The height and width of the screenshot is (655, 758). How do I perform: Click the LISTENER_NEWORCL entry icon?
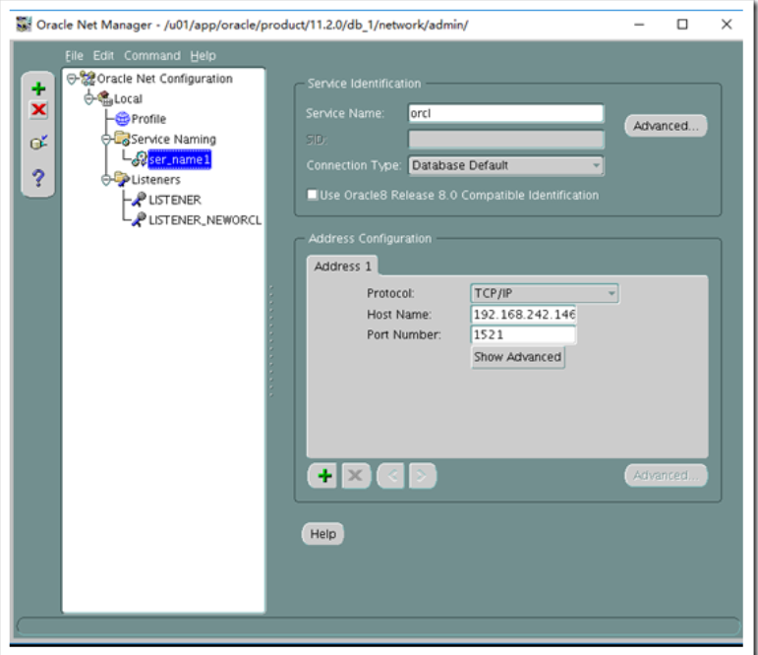(x=139, y=219)
